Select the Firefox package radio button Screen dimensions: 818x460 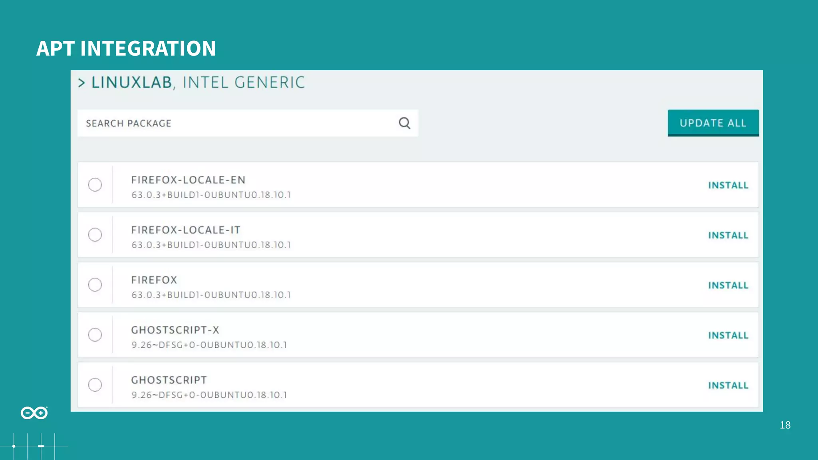[x=95, y=285]
